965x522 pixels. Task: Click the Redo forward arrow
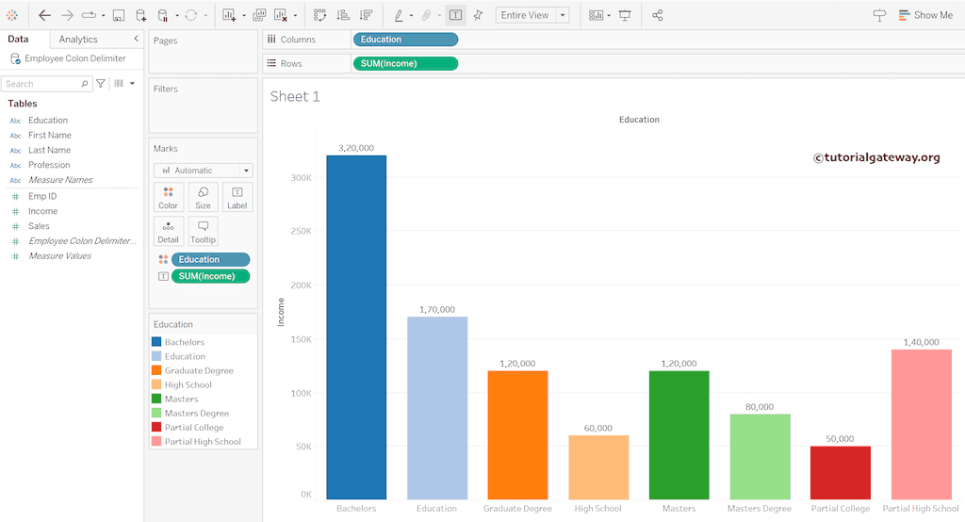click(x=67, y=15)
